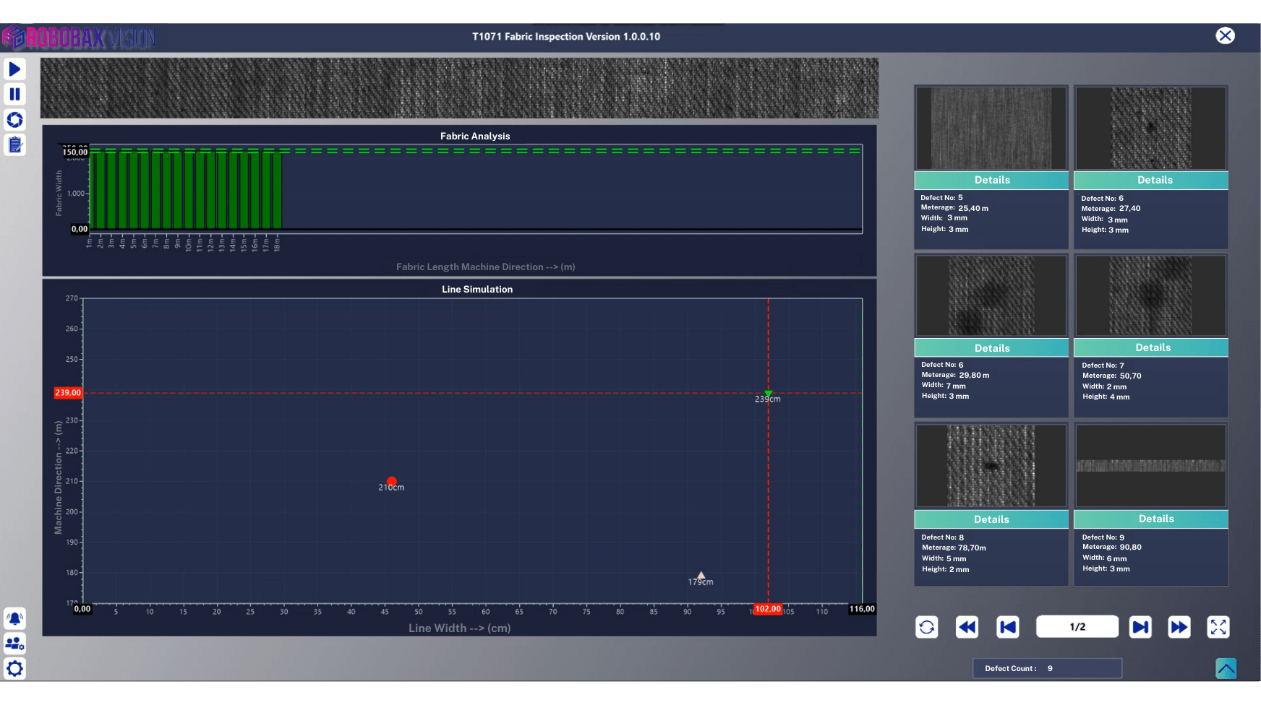Close the Fabric Inspection window
The width and height of the screenshot is (1261, 705).
(x=1225, y=35)
